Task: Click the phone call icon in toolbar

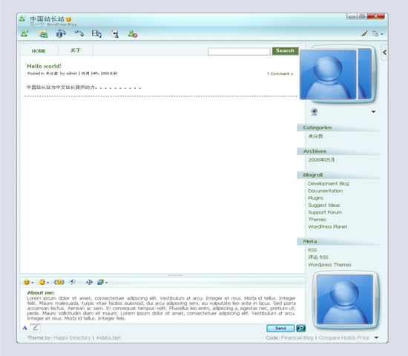Action: [79, 33]
